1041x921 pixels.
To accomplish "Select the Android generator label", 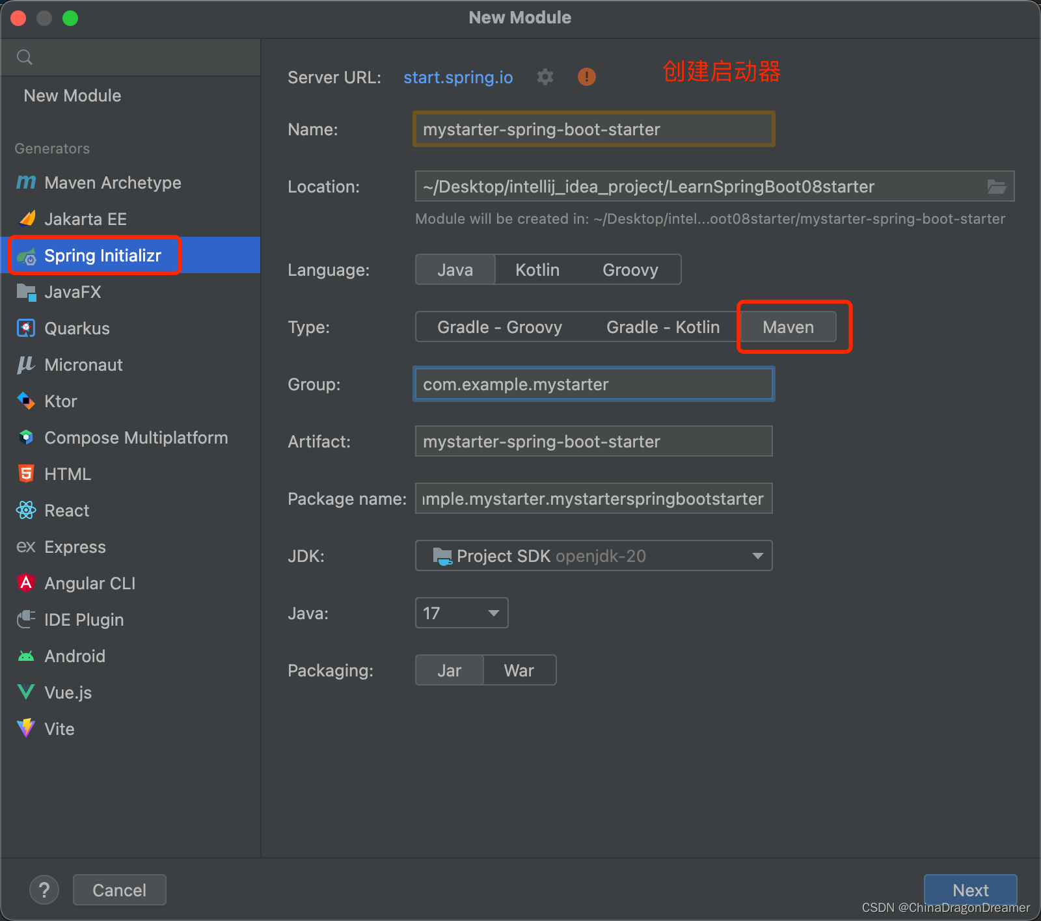I will click(75, 656).
